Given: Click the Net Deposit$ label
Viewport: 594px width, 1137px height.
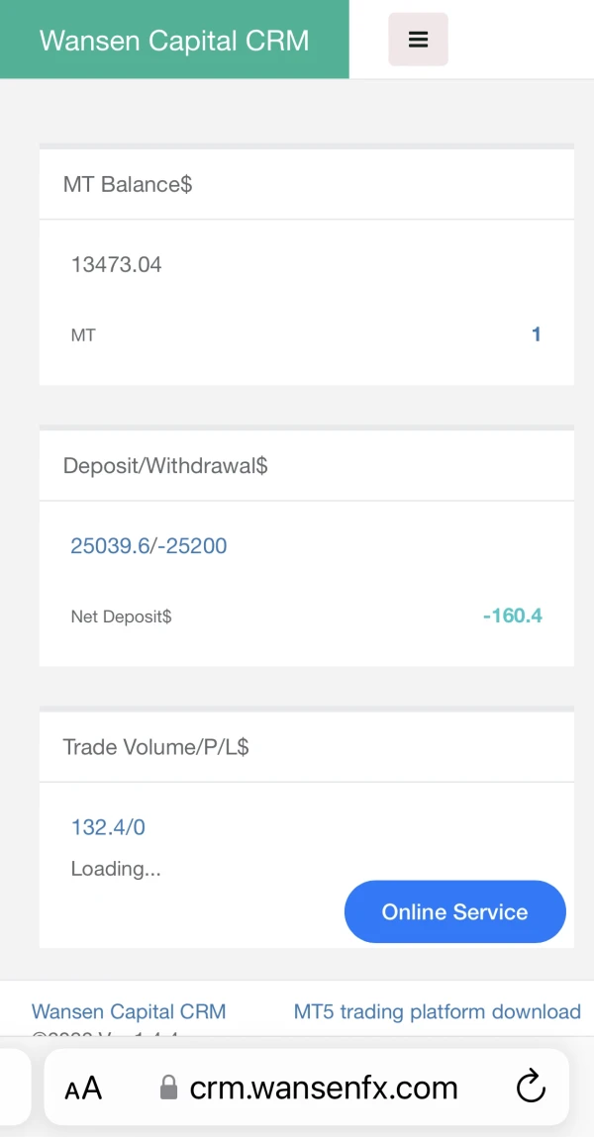Looking at the screenshot, I should pos(121,617).
